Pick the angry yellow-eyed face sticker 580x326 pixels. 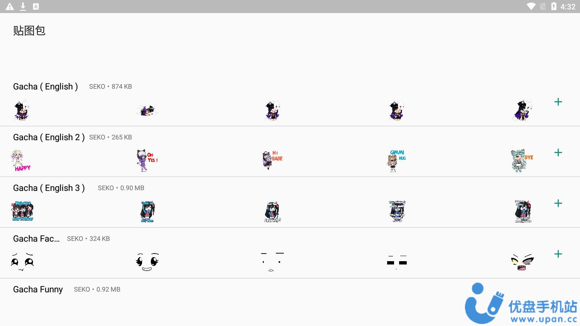pyautogui.click(x=522, y=262)
